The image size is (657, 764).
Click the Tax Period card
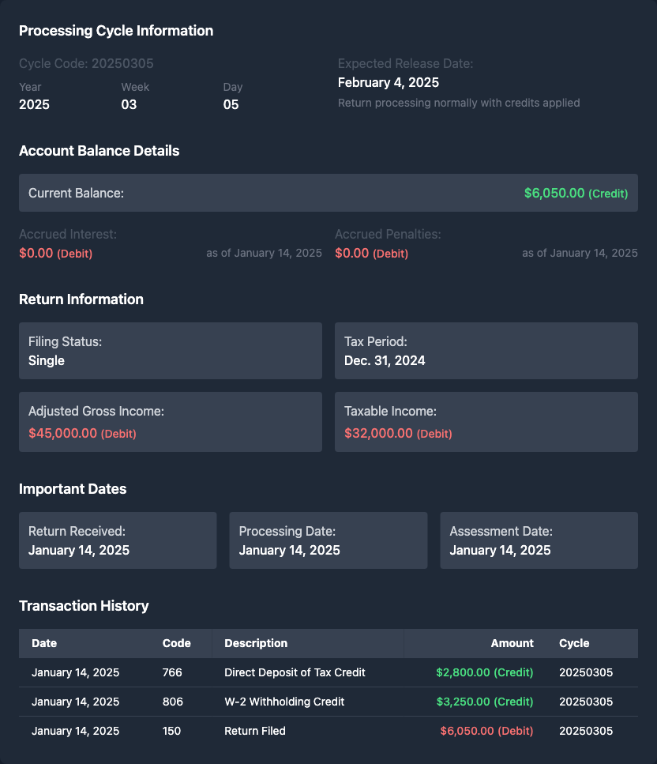click(486, 351)
